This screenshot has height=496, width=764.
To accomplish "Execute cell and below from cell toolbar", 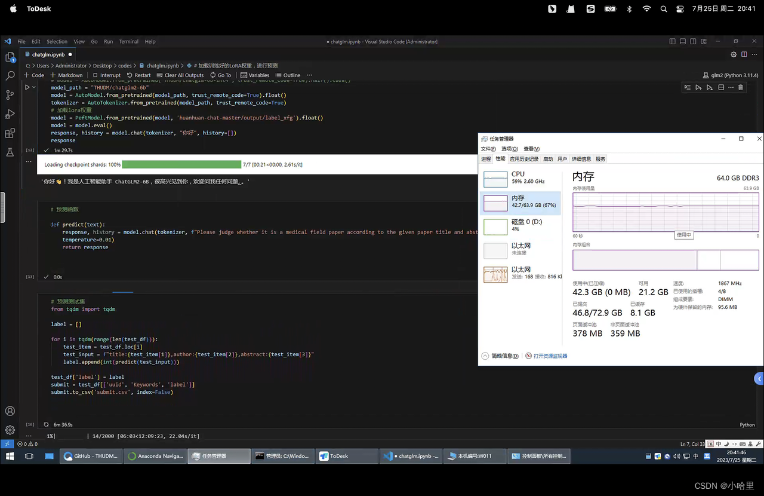I will pos(709,87).
